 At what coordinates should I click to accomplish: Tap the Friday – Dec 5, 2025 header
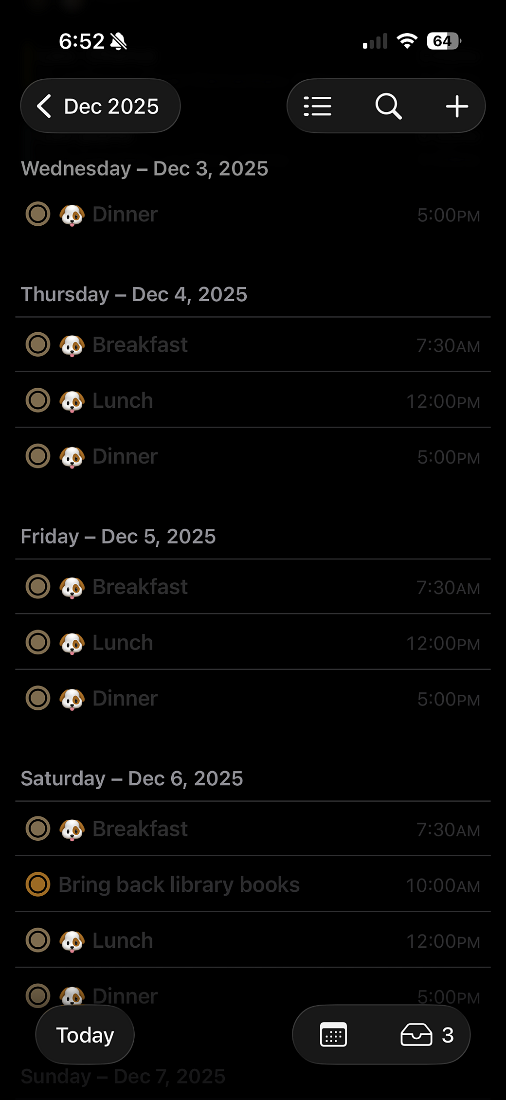(118, 537)
